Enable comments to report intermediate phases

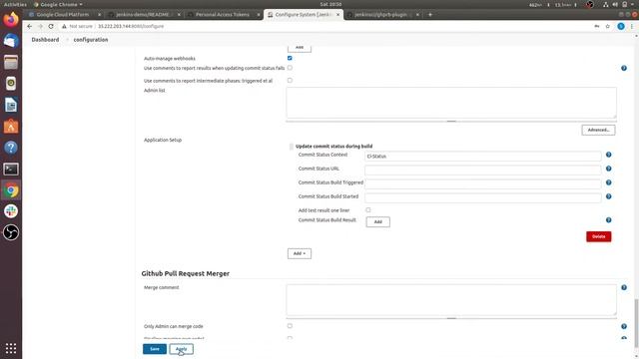(x=290, y=81)
